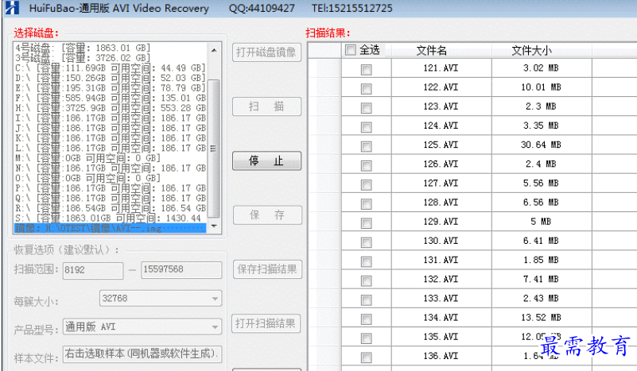637x371 pixels.
Task: Click the disk list scroll-down arrow
Action: (x=214, y=226)
